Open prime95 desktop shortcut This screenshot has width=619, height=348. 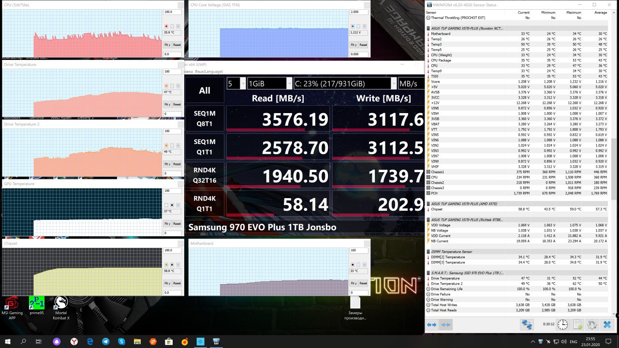click(x=37, y=305)
